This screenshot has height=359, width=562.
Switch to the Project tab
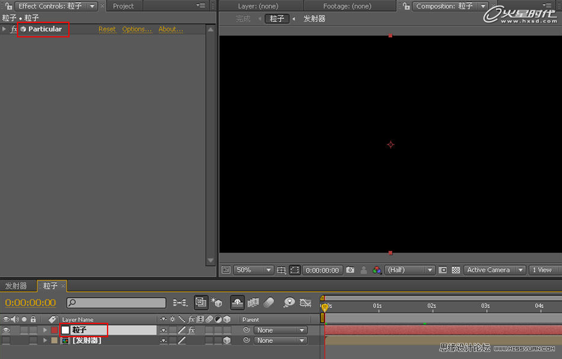point(124,6)
